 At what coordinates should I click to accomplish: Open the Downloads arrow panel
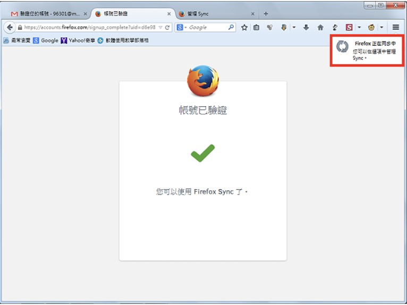(306, 27)
